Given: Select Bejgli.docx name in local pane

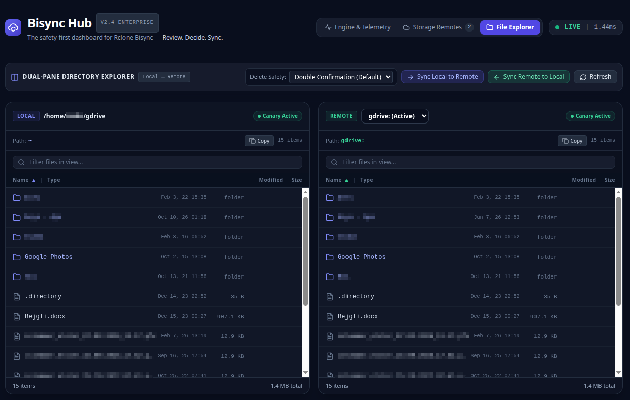Looking at the screenshot, I should point(45,316).
